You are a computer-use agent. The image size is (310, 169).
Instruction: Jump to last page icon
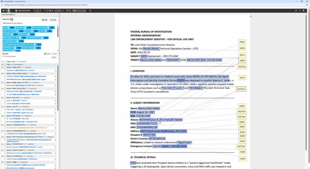[53, 11]
